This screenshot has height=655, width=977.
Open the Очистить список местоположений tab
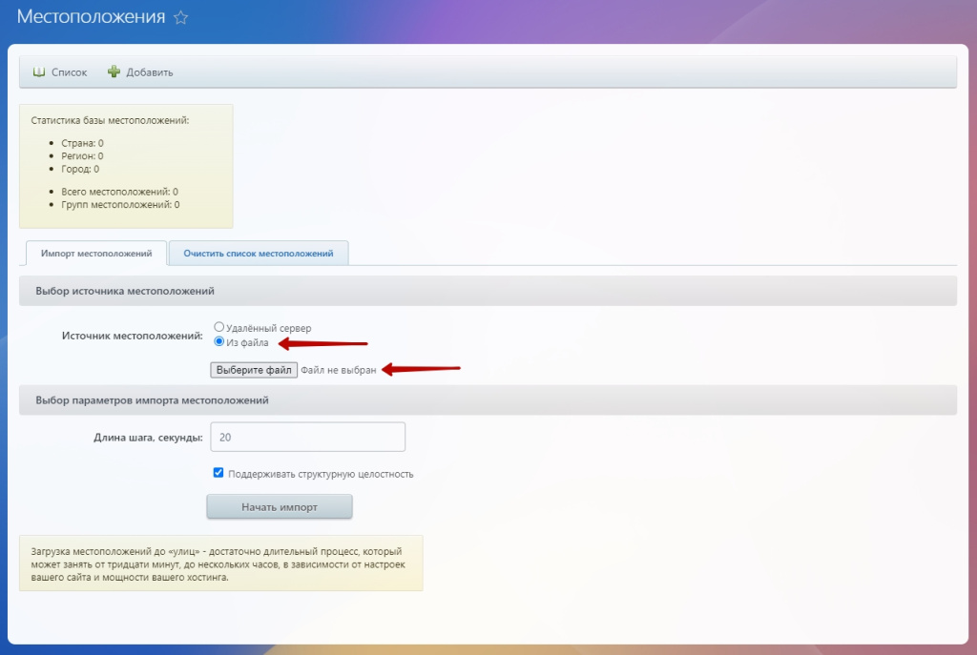pyautogui.click(x=258, y=254)
